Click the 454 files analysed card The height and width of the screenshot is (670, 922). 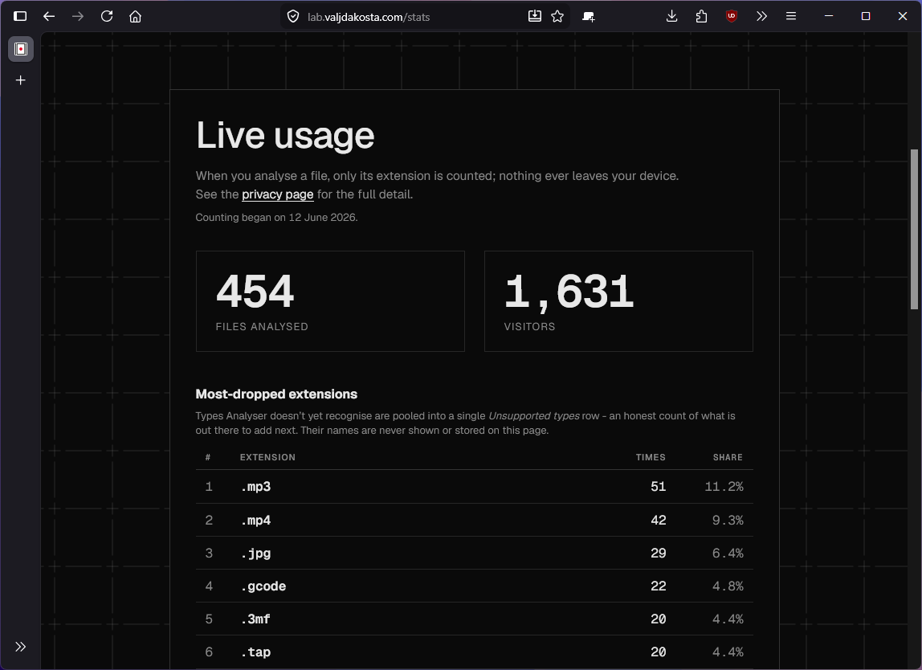coord(330,301)
